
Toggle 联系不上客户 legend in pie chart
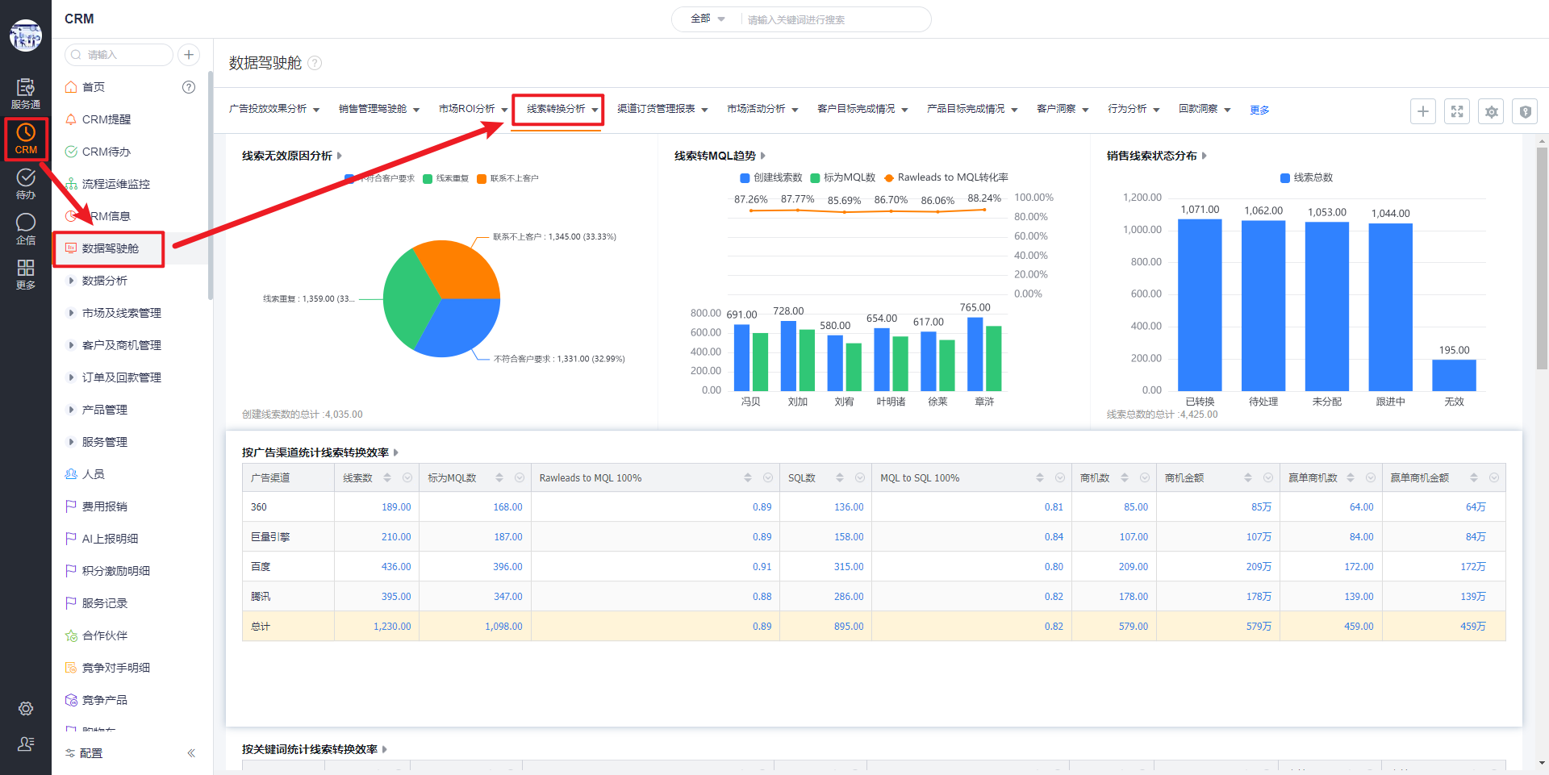[x=507, y=178]
